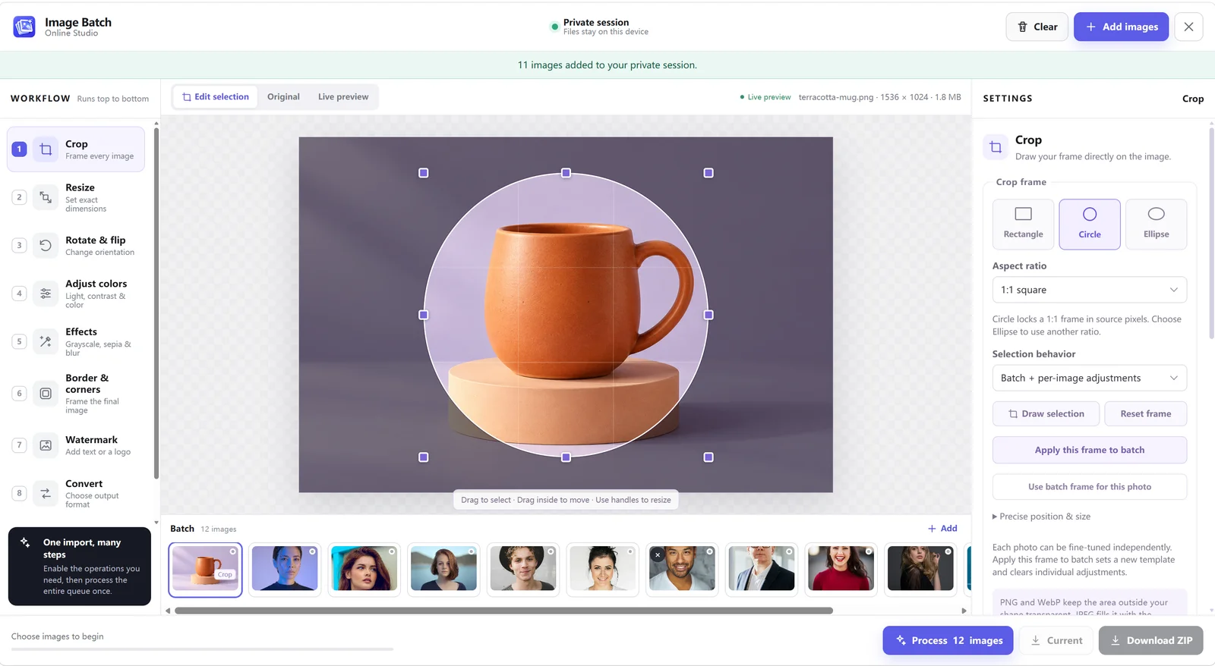Open the Rotate & flip workflow step
The width and height of the screenshot is (1215, 666).
pyautogui.click(x=76, y=245)
